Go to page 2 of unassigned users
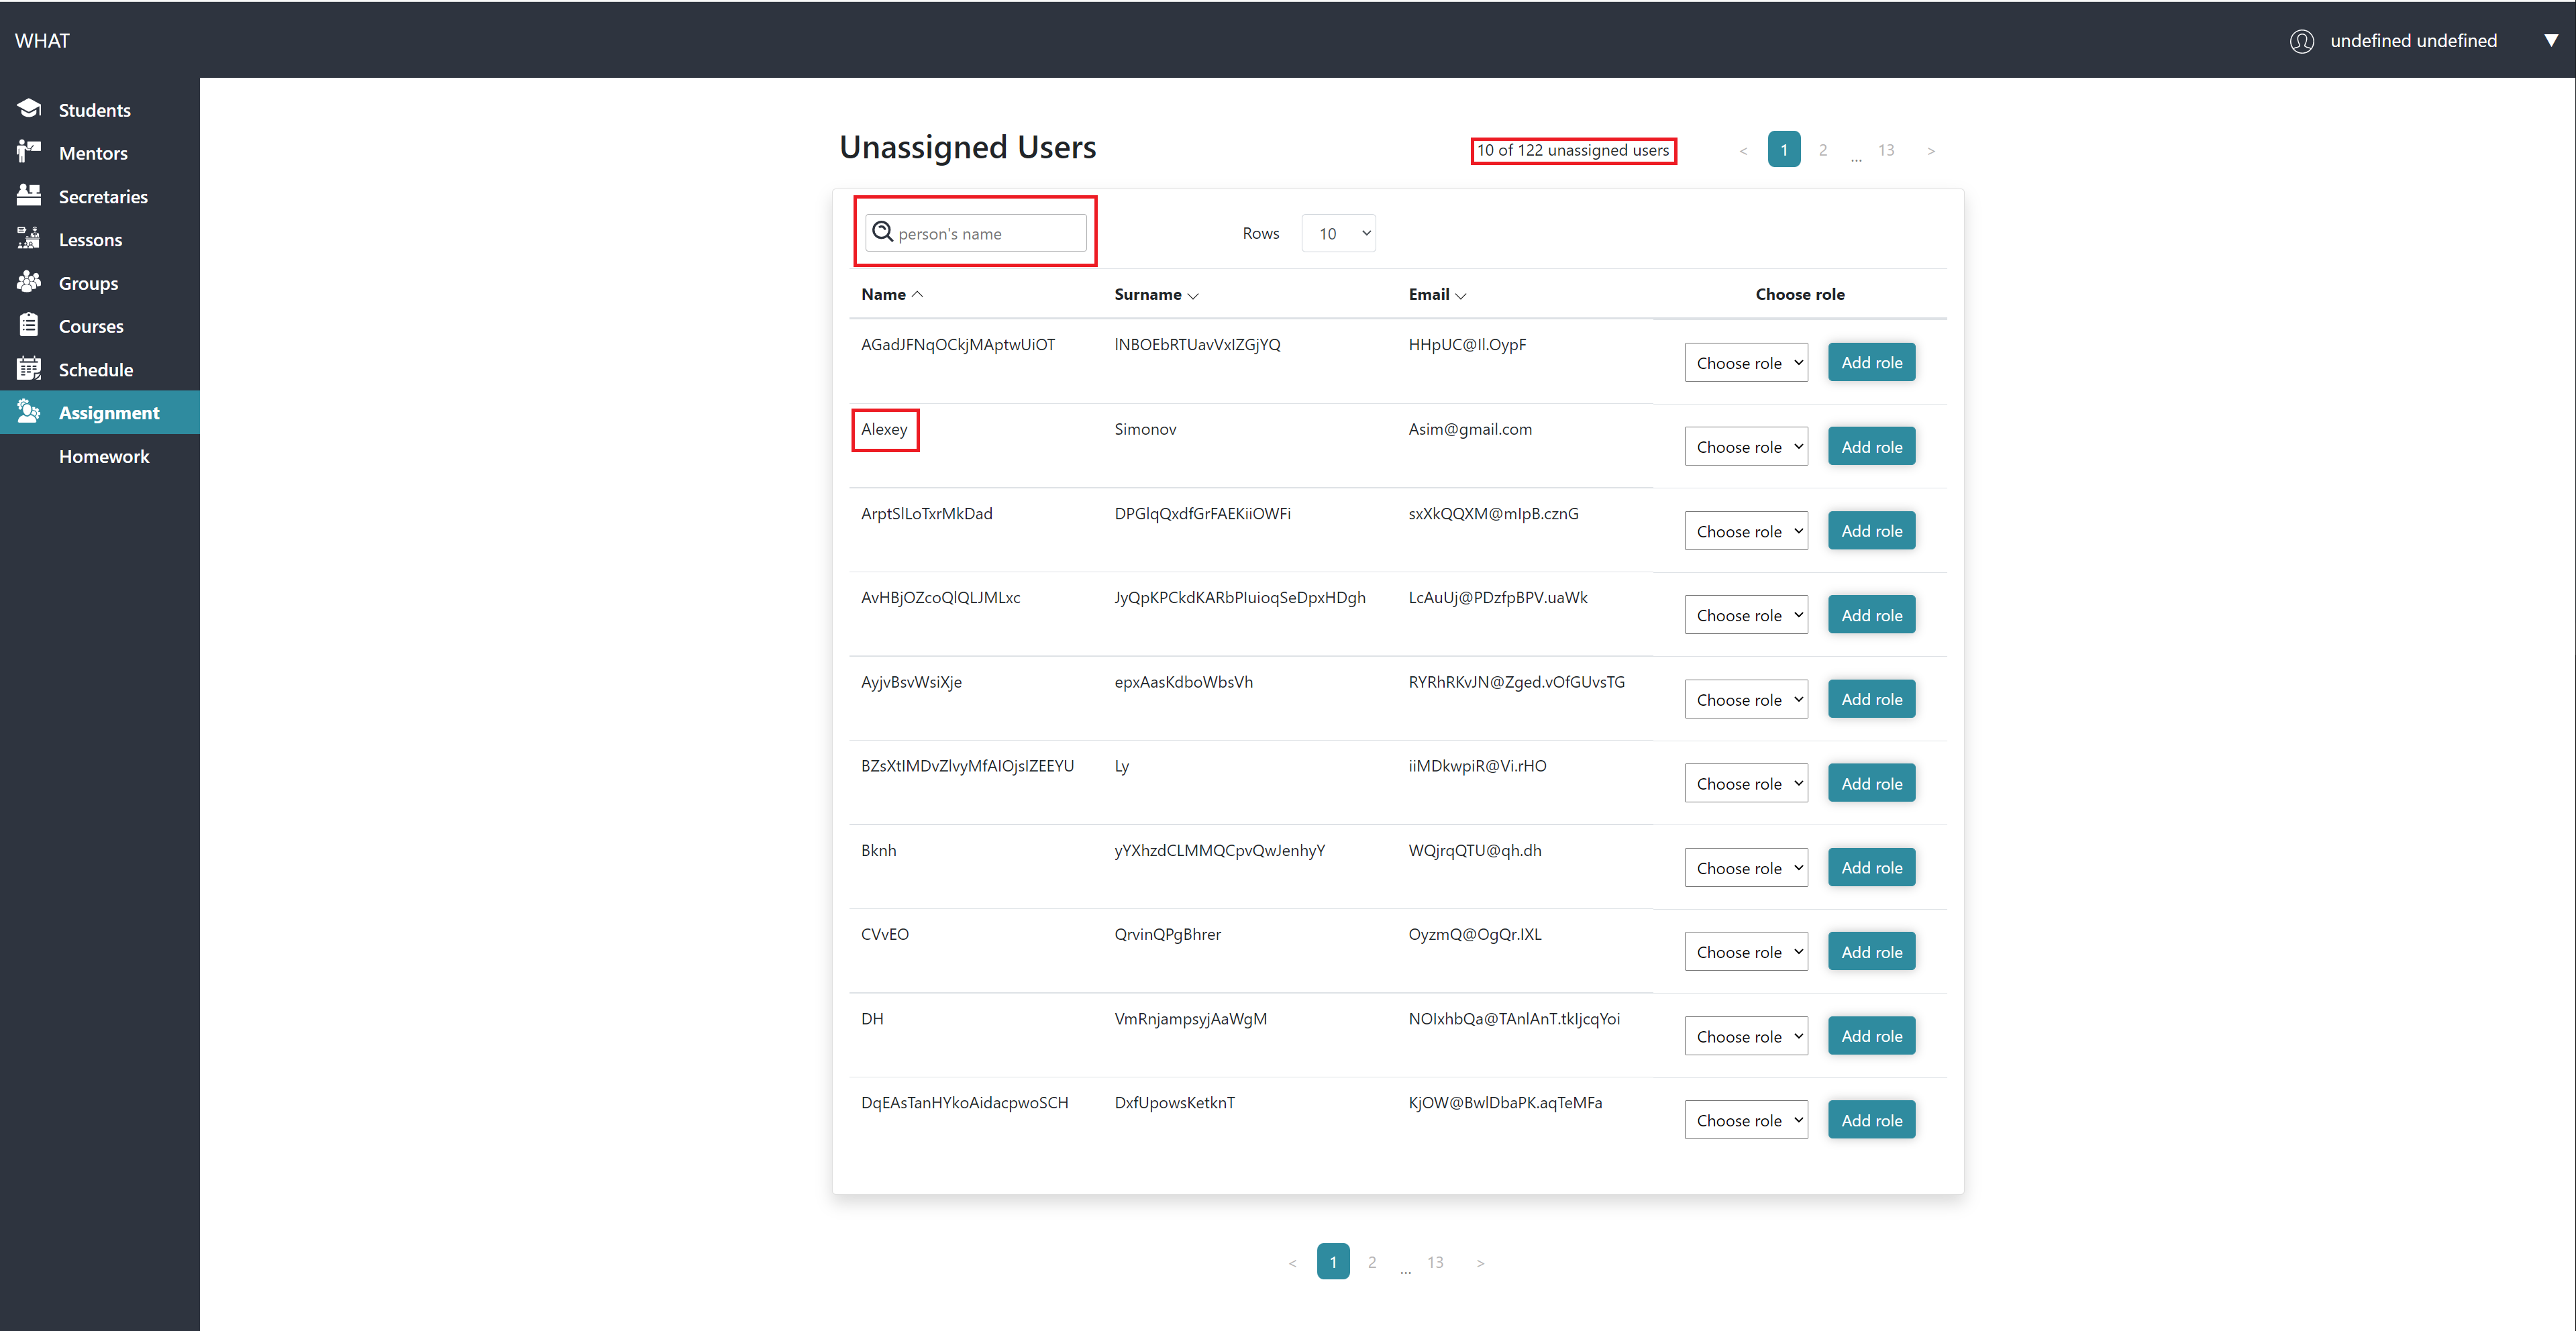 click(x=1822, y=149)
